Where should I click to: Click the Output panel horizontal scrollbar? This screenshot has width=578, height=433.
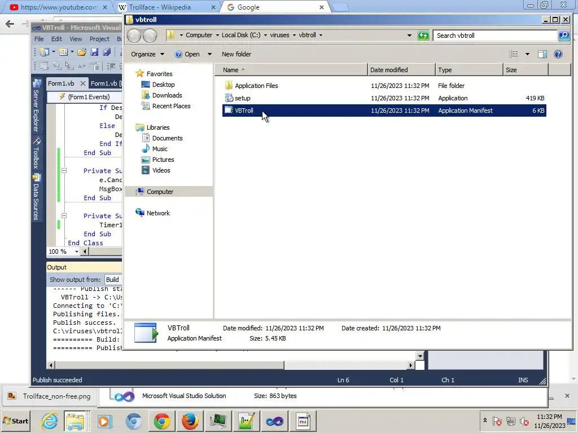click(x=169, y=365)
